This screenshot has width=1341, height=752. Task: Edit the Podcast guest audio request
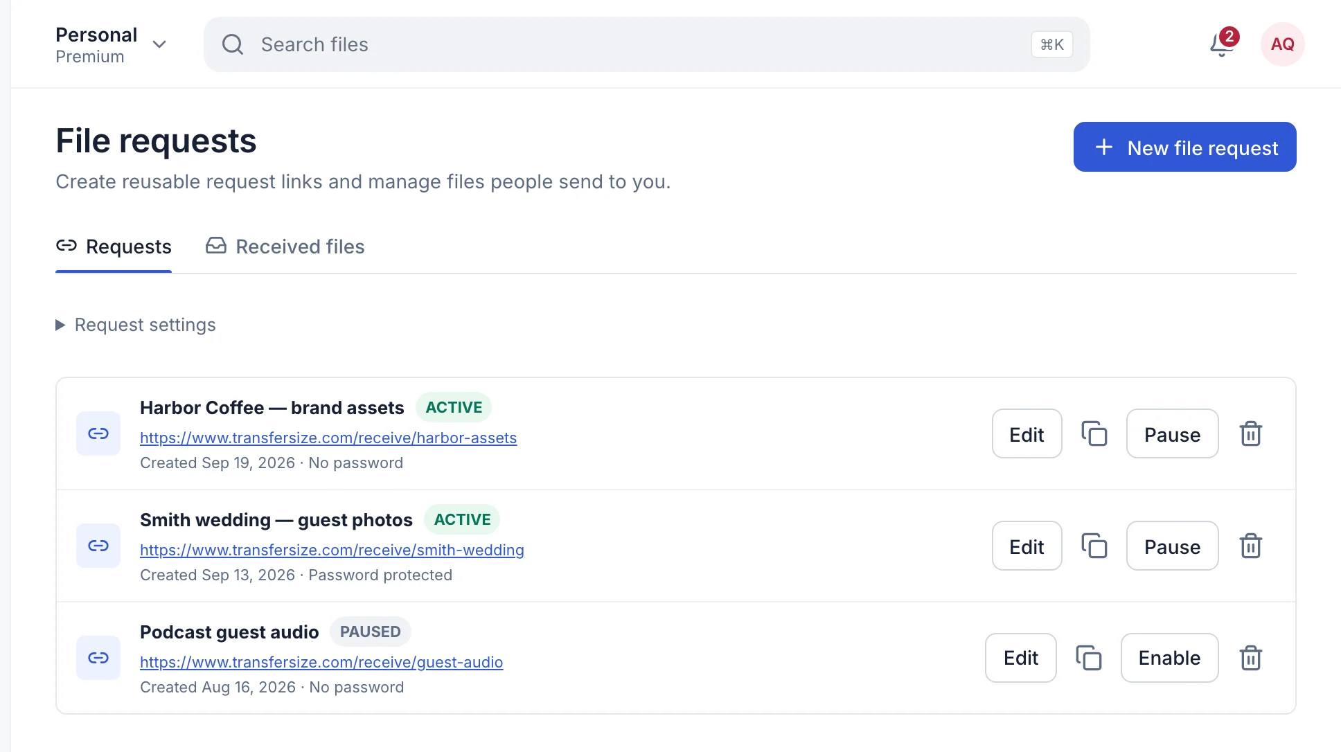1021,658
